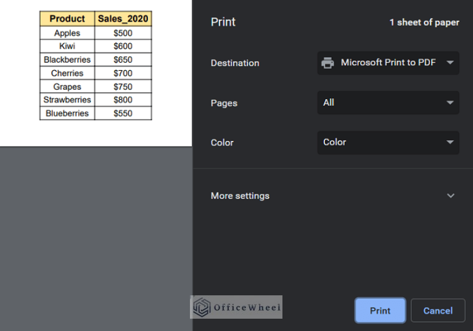Open the Color mode dropdown
Image resolution: width=473 pixels, height=331 pixels.
pos(388,142)
